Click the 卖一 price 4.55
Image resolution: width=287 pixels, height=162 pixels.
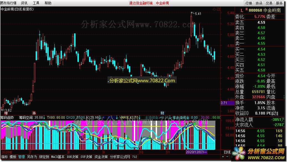tap(261, 44)
